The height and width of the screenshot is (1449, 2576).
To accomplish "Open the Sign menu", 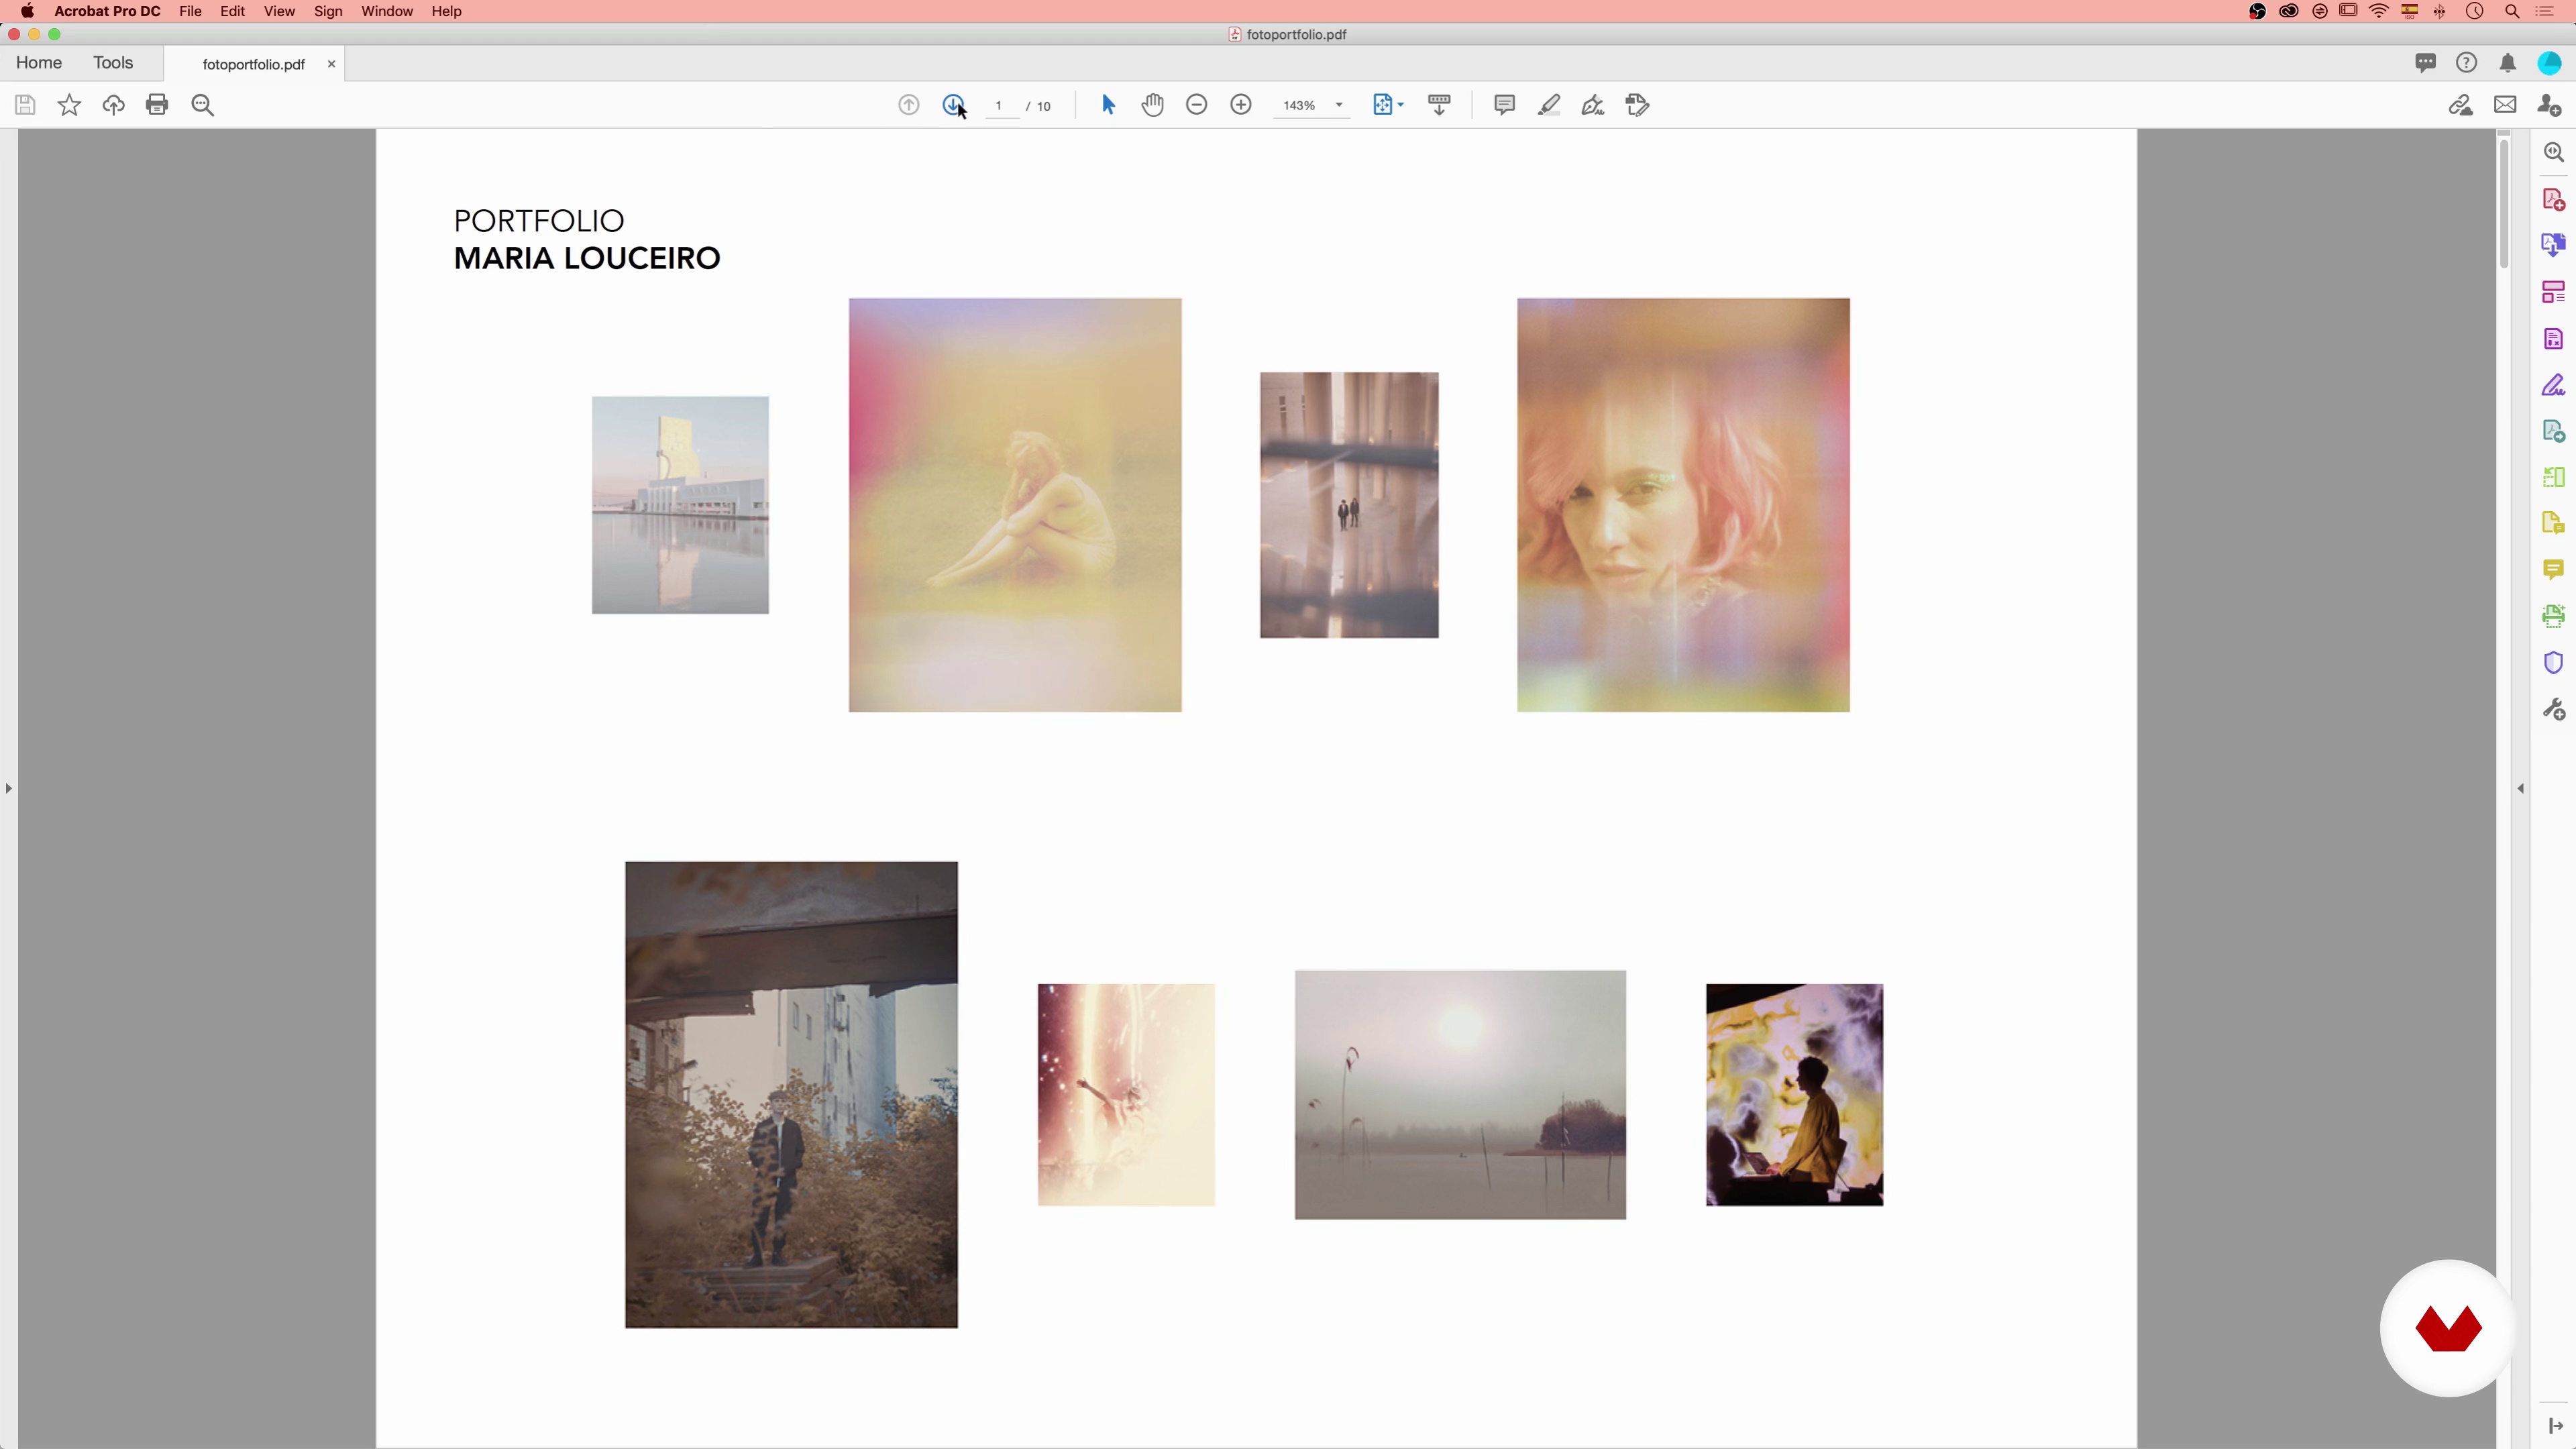I will click(x=328, y=11).
